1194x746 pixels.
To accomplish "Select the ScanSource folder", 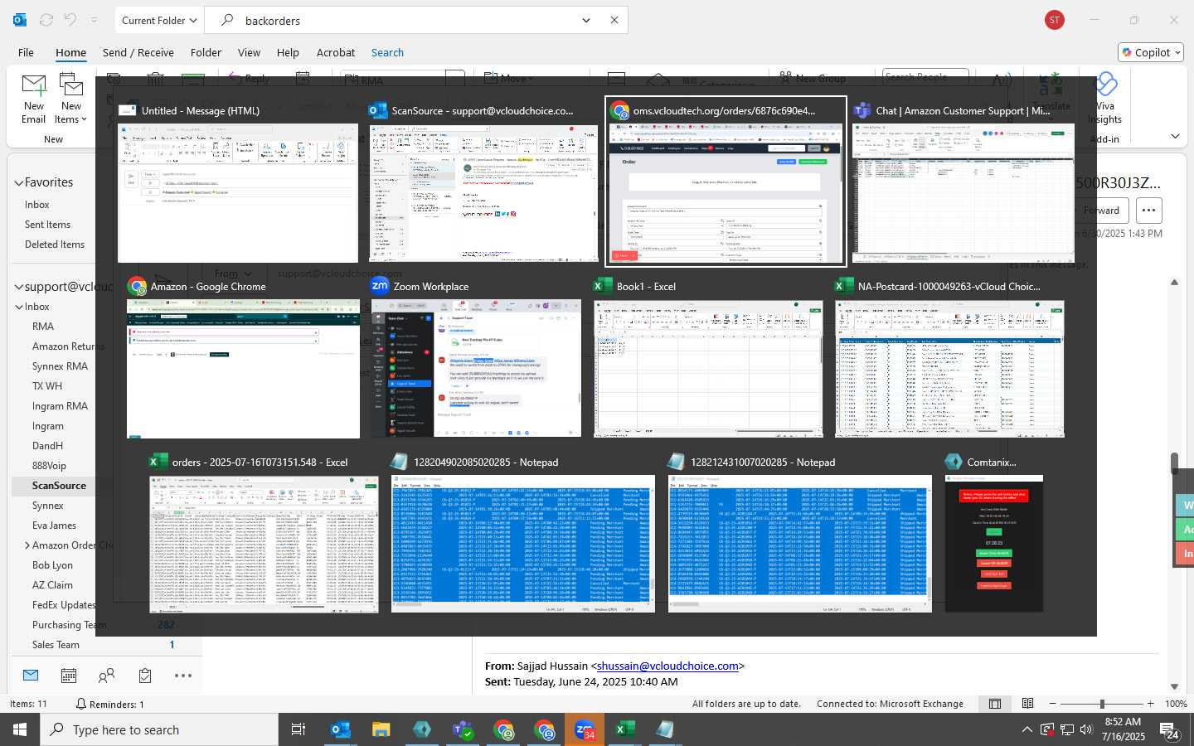I will 59,486.
